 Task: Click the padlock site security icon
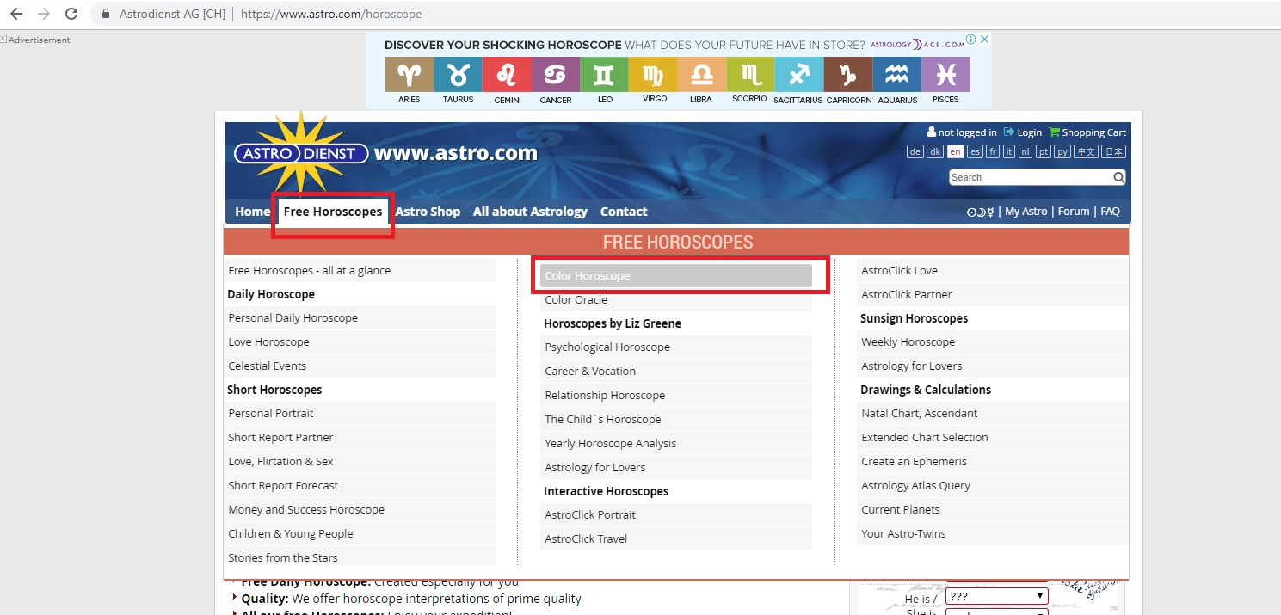tap(106, 15)
